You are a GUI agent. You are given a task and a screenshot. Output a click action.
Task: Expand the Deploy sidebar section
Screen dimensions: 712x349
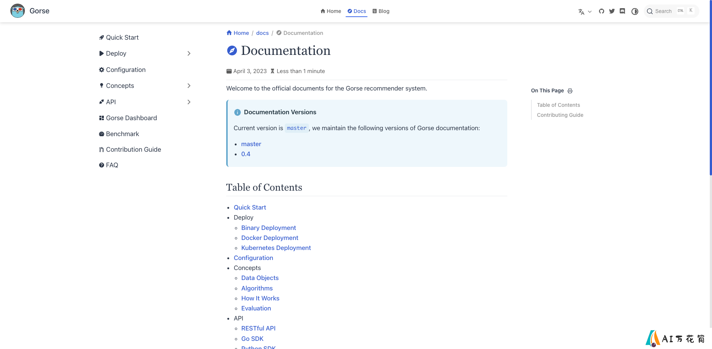pos(145,53)
